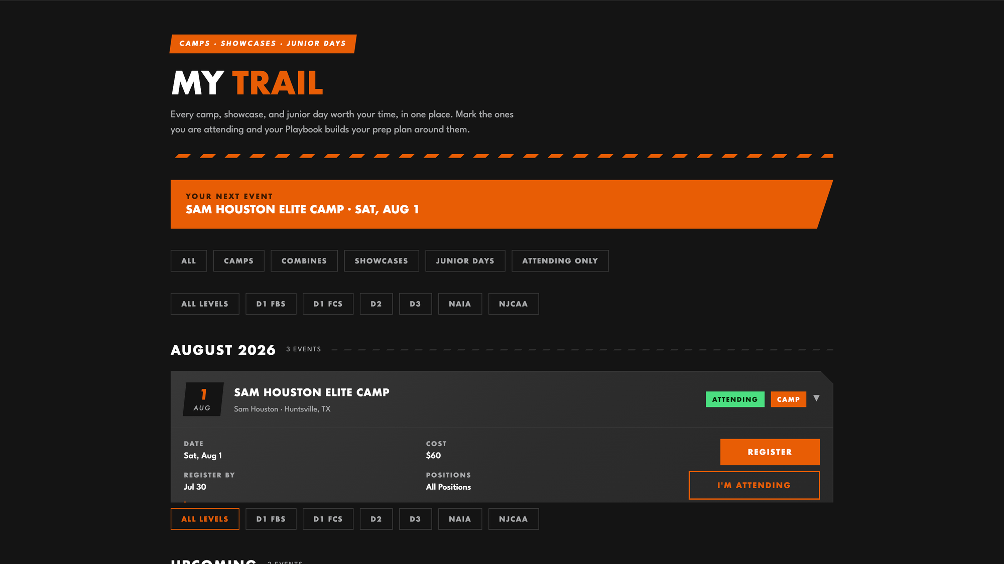
Task: Select D1 FCS beside orange-outlined All Levels
Action: pos(328,519)
